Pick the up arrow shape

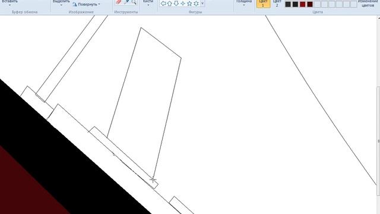coord(170,4)
